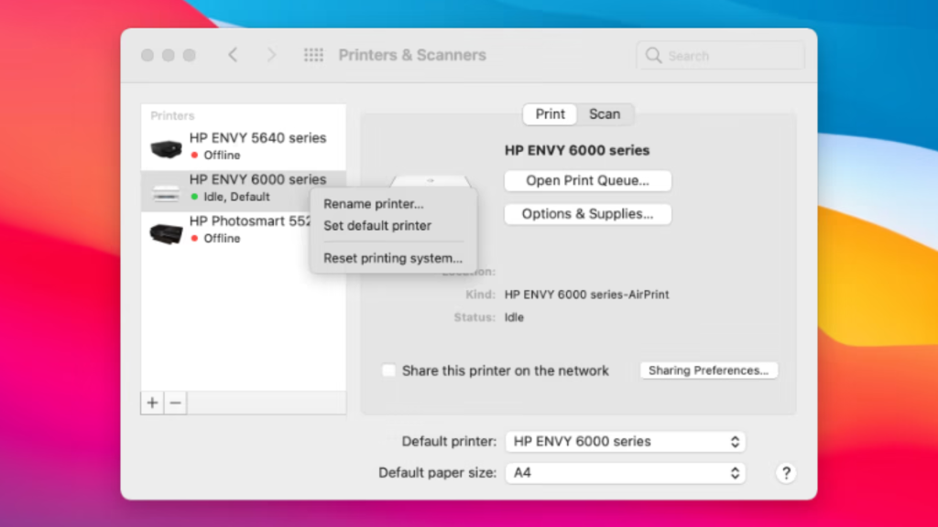Select Set default printer menu option
Screen dimensions: 938x527
[377, 225]
